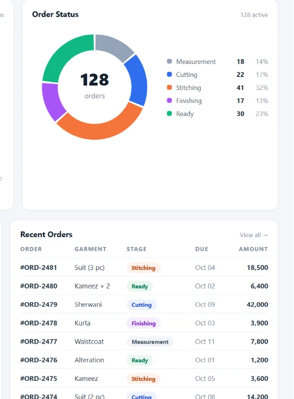Sort by the GARMENT column header

coord(90,249)
